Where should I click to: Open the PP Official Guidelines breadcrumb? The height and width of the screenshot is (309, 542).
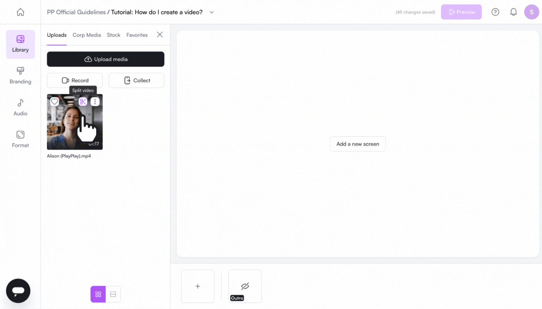[x=76, y=12]
